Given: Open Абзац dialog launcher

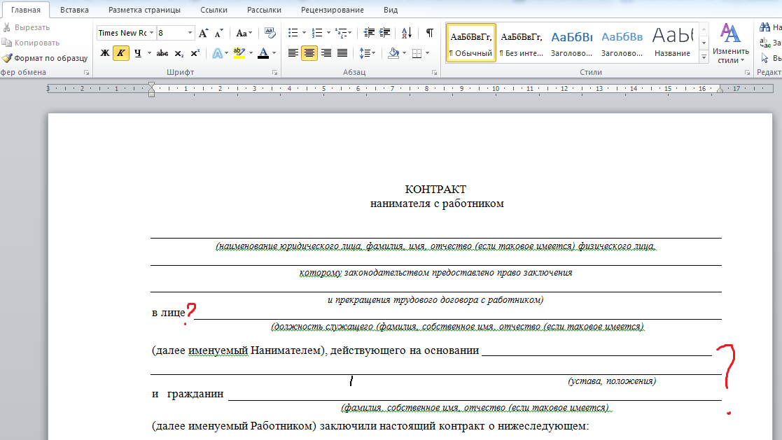Looking at the screenshot, I should [434, 73].
